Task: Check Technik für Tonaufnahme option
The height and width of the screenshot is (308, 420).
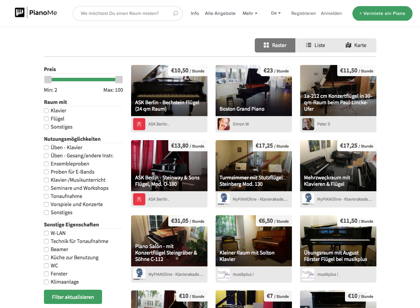Action: click(x=46, y=241)
